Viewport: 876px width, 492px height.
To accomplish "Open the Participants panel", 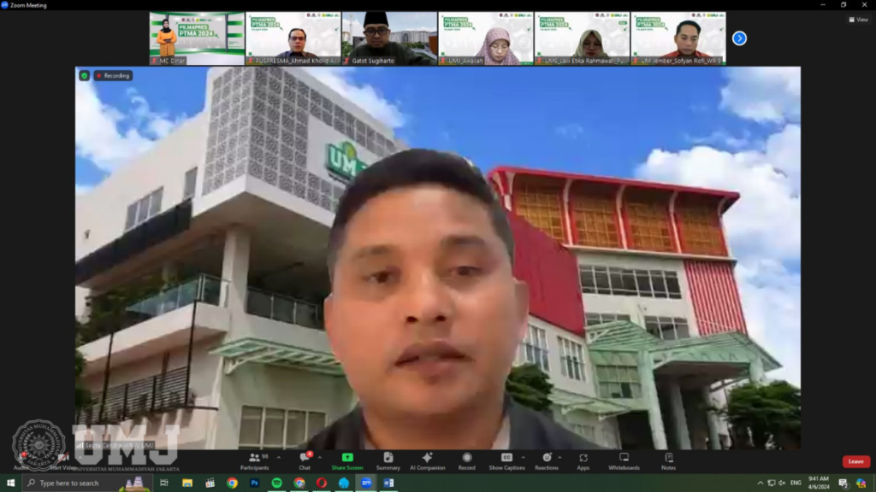I will coord(255,461).
